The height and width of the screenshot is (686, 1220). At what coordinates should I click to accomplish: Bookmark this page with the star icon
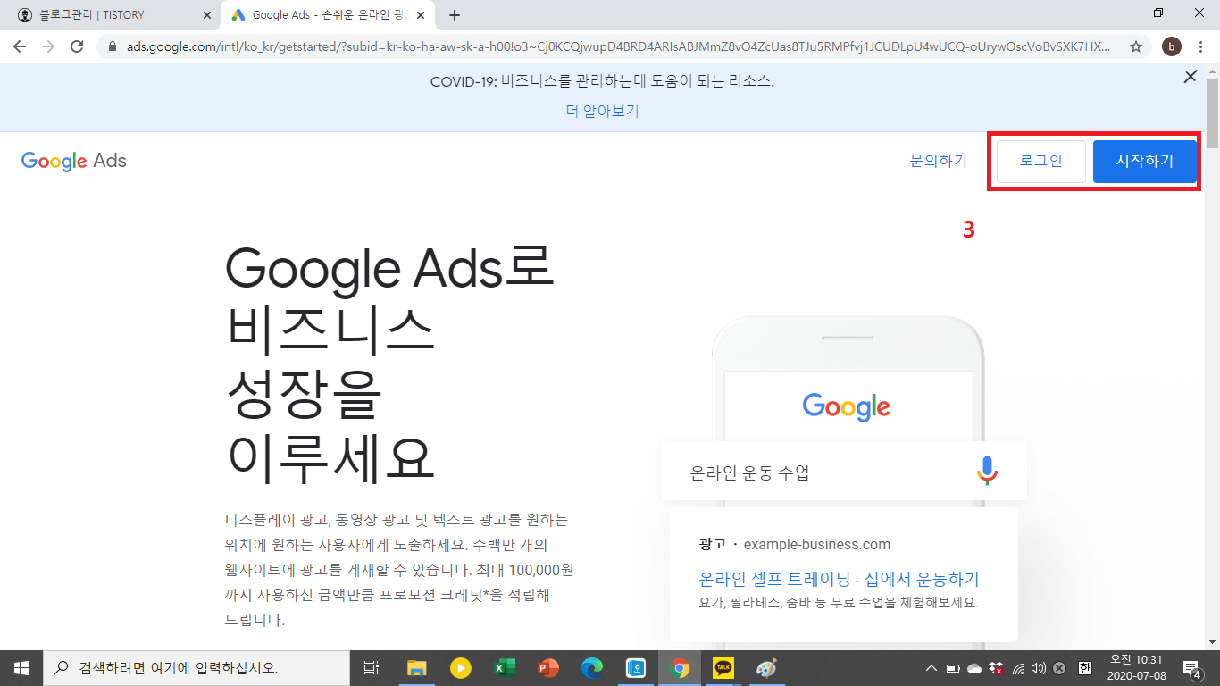click(x=1136, y=46)
